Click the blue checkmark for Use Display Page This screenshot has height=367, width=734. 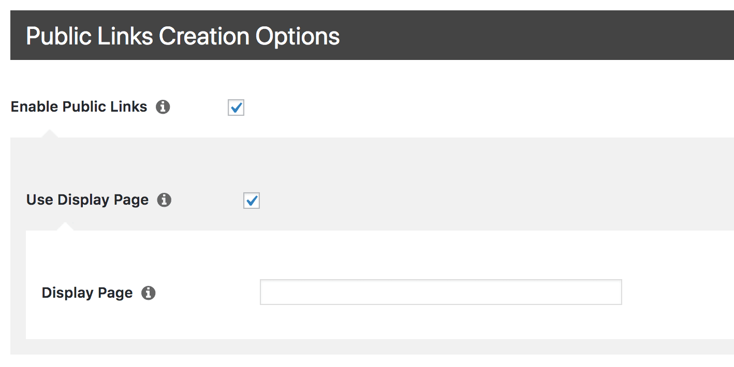click(x=252, y=201)
